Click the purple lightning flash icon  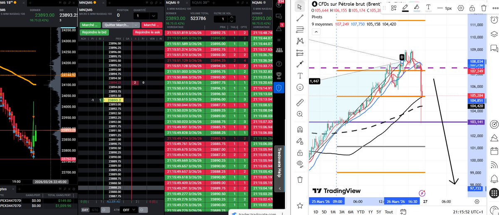coord(422,193)
